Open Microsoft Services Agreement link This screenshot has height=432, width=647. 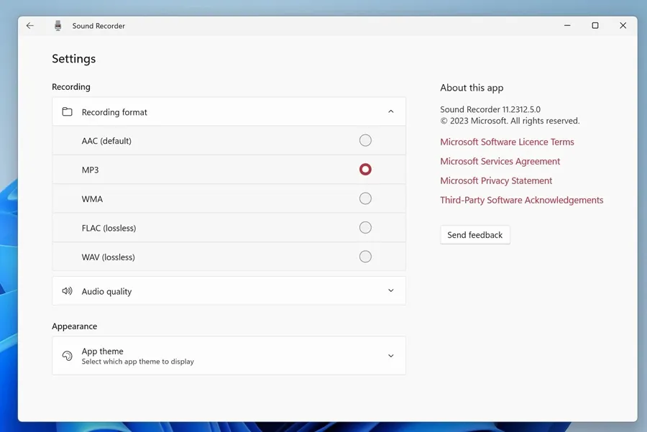click(500, 161)
